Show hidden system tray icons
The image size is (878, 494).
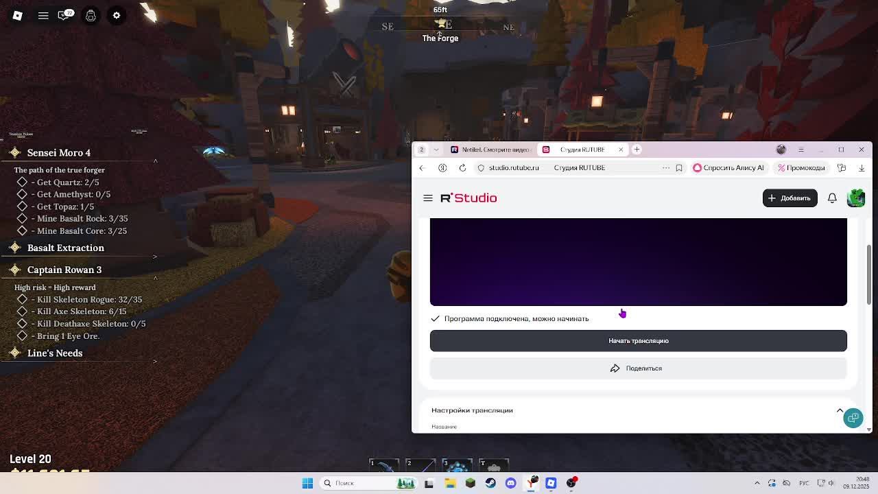[757, 483]
